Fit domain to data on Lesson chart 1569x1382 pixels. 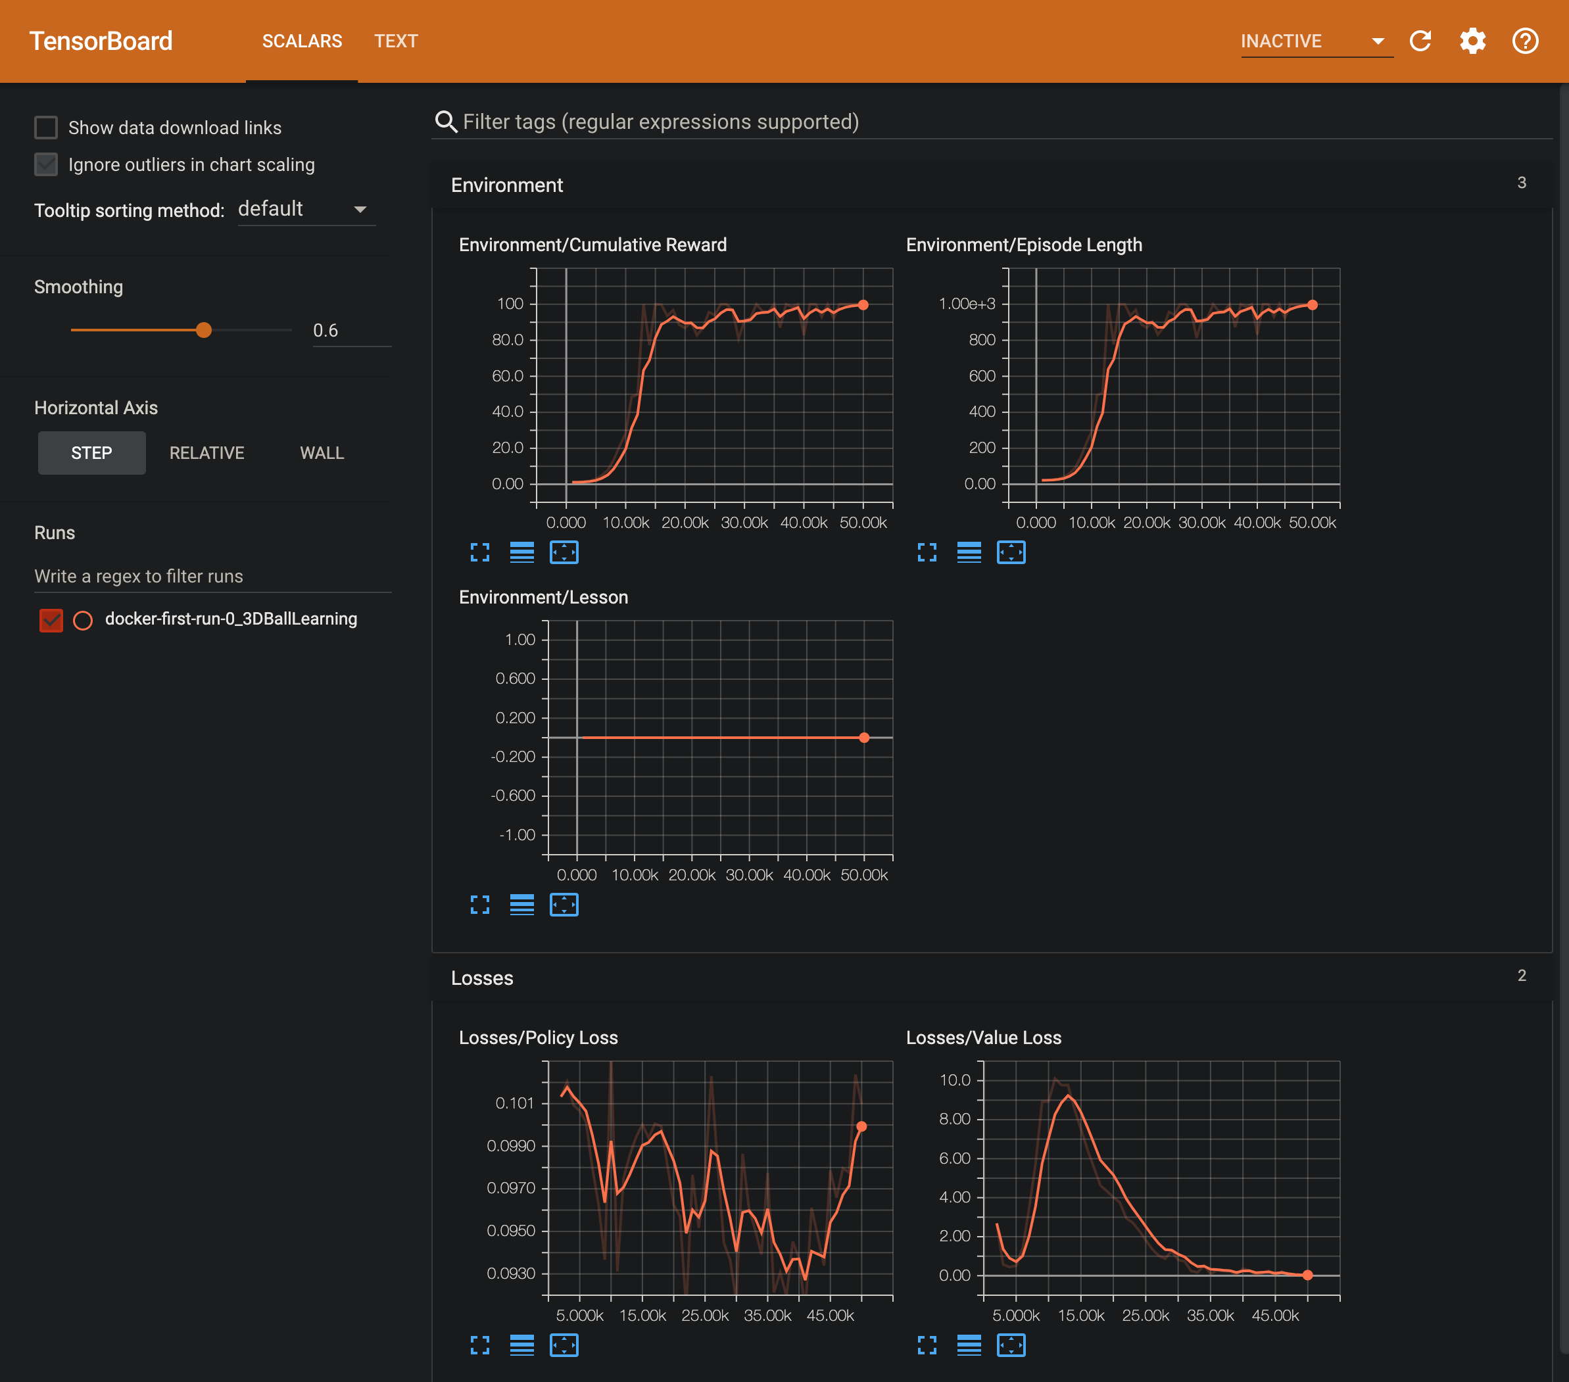coord(564,905)
